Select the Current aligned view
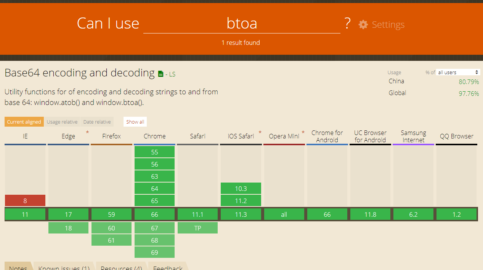483x270 pixels. click(x=24, y=122)
